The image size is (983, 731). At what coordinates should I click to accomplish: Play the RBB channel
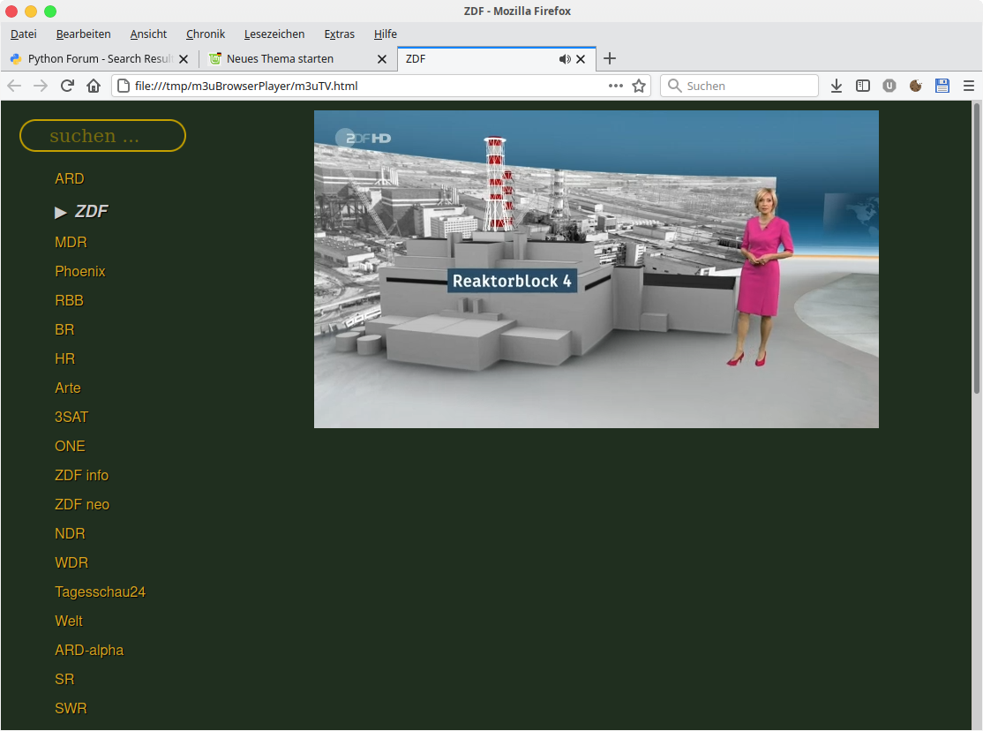point(70,300)
